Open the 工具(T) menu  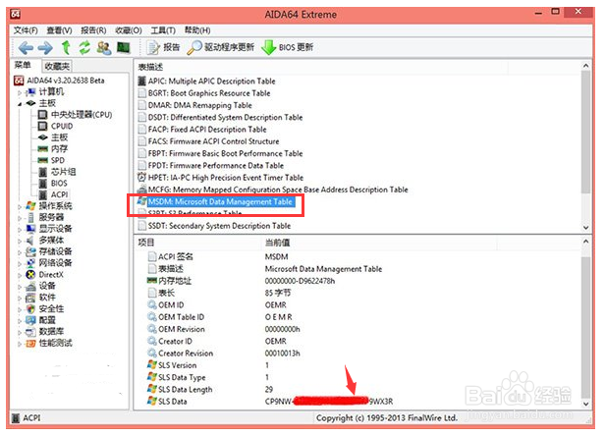coord(163,30)
